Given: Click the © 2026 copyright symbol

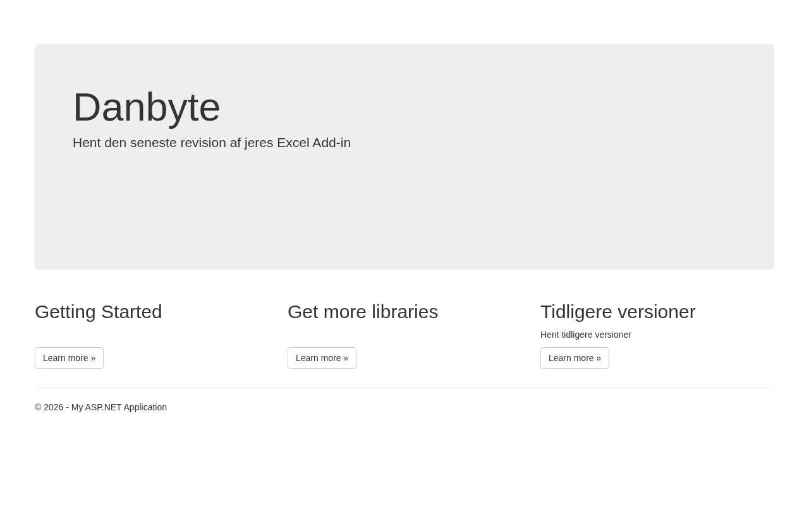Looking at the screenshot, I should [x=39, y=407].
